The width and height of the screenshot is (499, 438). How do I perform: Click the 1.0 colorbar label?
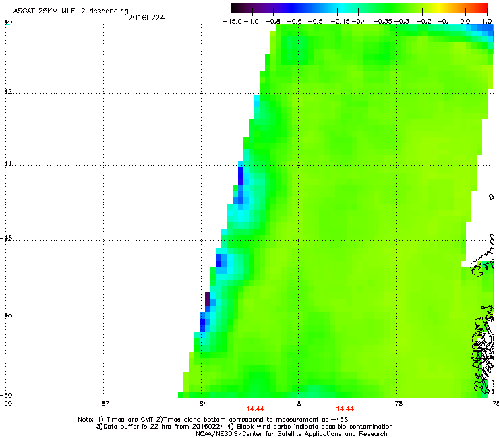[x=487, y=22]
